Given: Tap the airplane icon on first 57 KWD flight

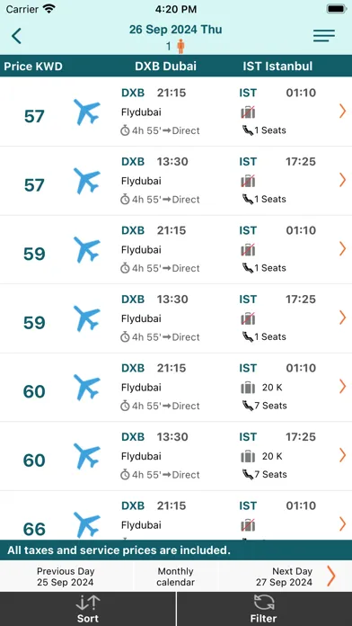Looking at the screenshot, I should tap(87, 112).
